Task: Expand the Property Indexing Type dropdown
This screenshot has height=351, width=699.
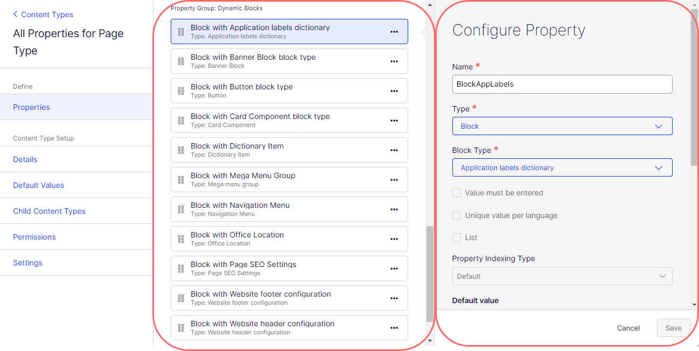Action: click(562, 276)
